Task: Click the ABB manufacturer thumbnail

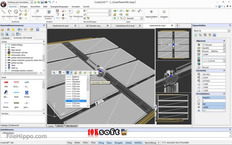Action: (6, 84)
